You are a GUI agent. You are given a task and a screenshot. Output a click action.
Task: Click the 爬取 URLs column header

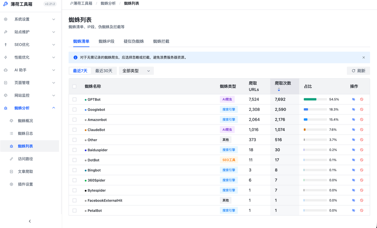click(x=254, y=86)
